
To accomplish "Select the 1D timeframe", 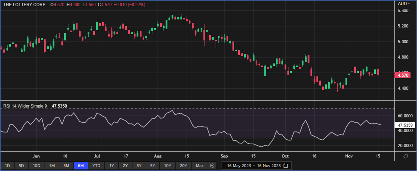I will coord(7,166).
